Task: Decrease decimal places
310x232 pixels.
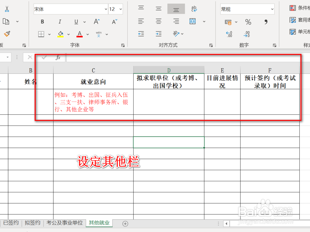Action: pos(247,34)
